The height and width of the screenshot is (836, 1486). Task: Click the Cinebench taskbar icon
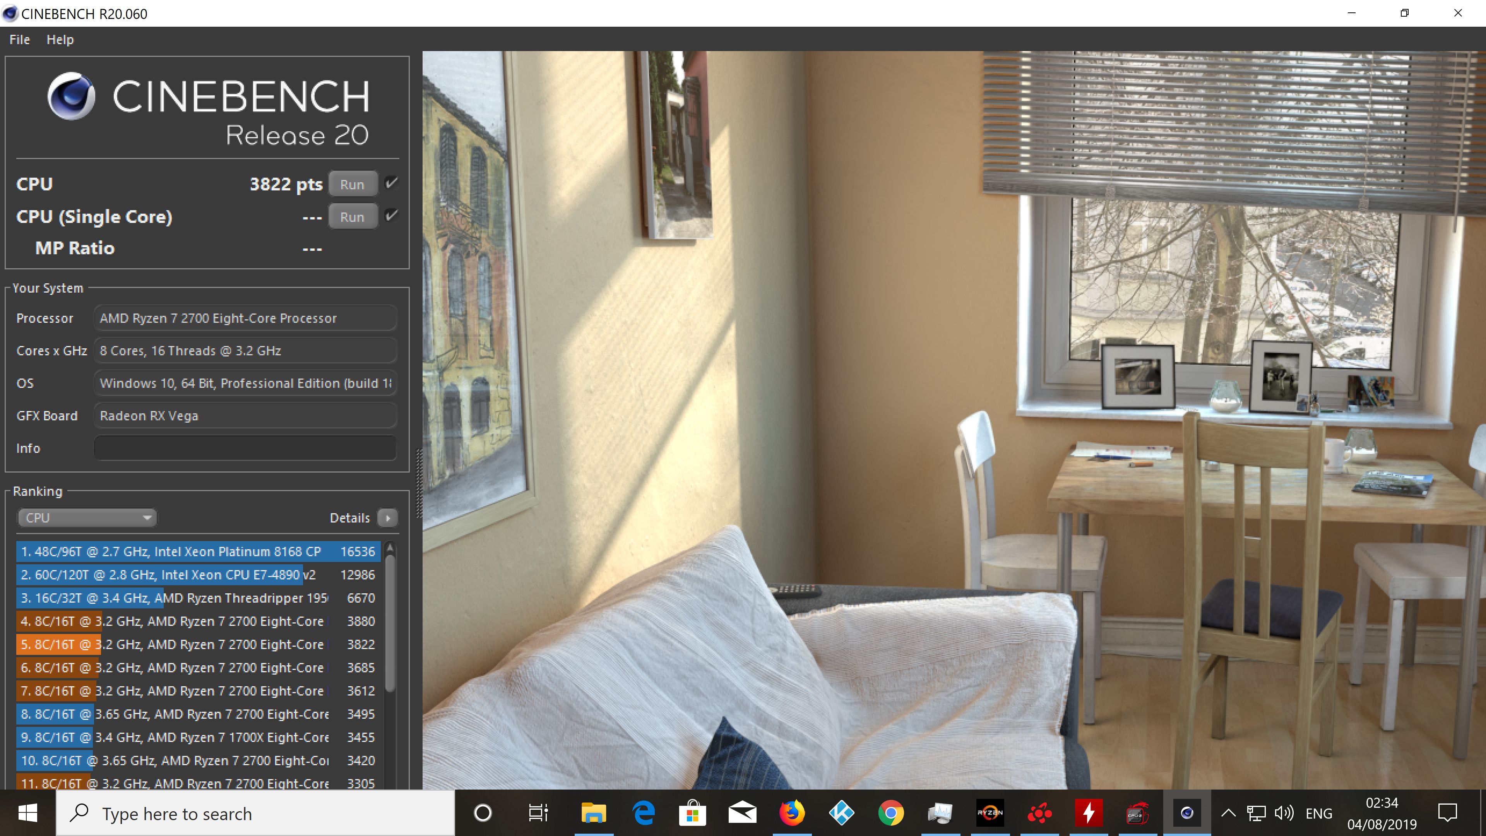click(1186, 813)
